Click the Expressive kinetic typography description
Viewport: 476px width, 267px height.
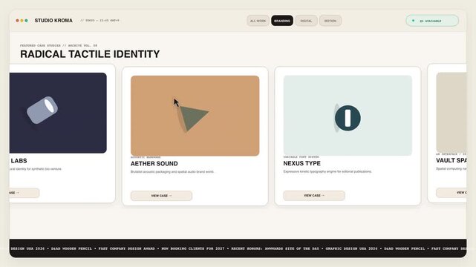(327, 171)
